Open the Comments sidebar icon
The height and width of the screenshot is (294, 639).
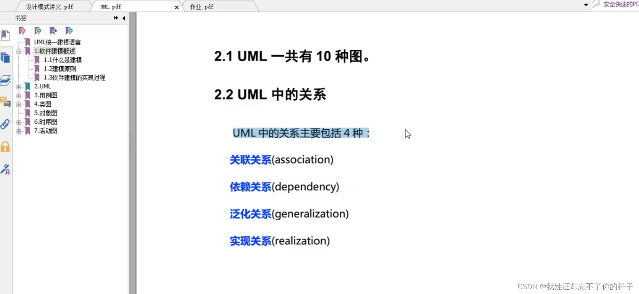click(6, 102)
